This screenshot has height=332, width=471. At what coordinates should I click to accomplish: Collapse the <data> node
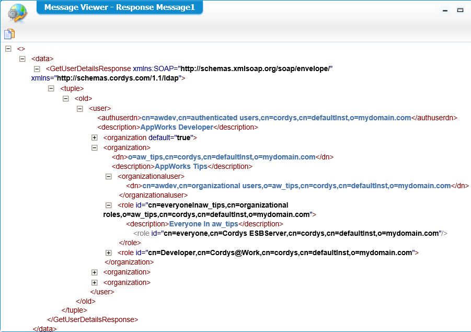coord(22,59)
